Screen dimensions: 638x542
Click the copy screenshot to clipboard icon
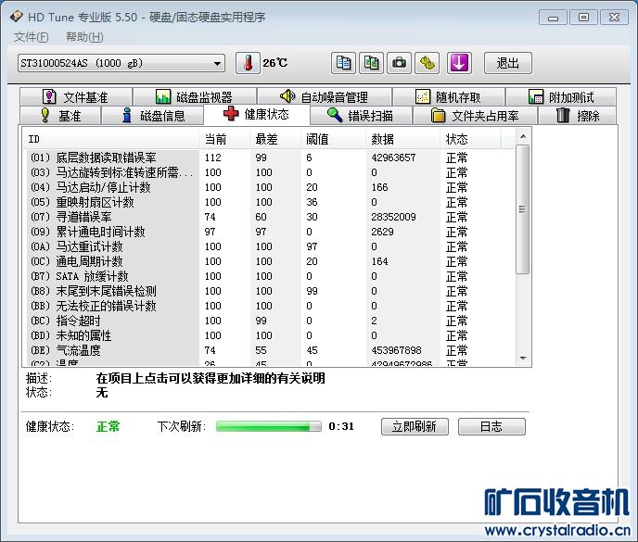coord(372,63)
